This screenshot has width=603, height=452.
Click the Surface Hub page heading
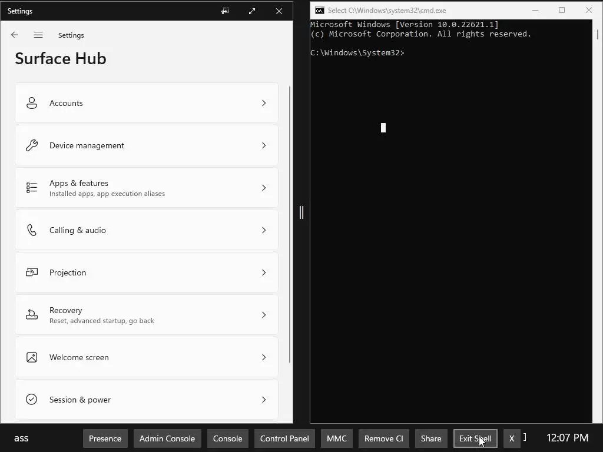[61, 58]
